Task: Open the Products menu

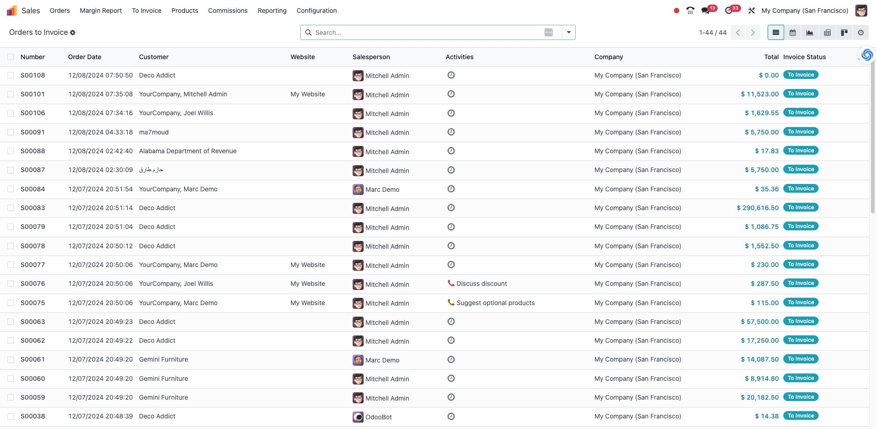Action: point(185,11)
